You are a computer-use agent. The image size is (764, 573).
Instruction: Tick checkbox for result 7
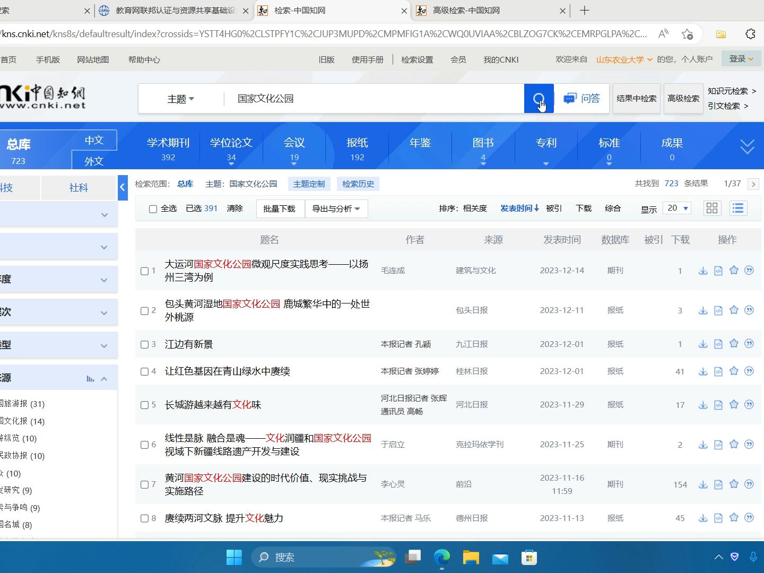click(144, 484)
